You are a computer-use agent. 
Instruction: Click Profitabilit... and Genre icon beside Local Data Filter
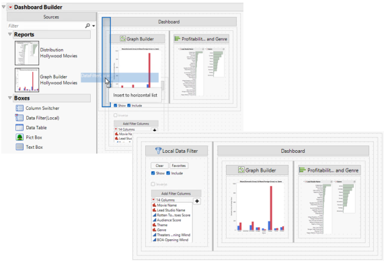click(302, 170)
